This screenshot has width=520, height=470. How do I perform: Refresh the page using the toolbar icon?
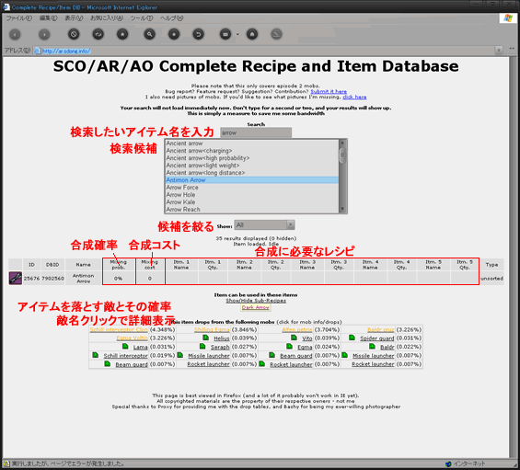tap(98, 34)
